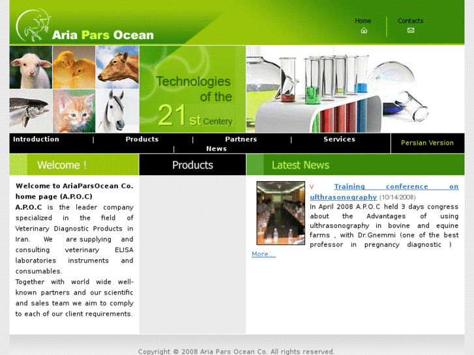474x355 pixels.
Task: Switch to Persian Version
Action: [427, 143]
